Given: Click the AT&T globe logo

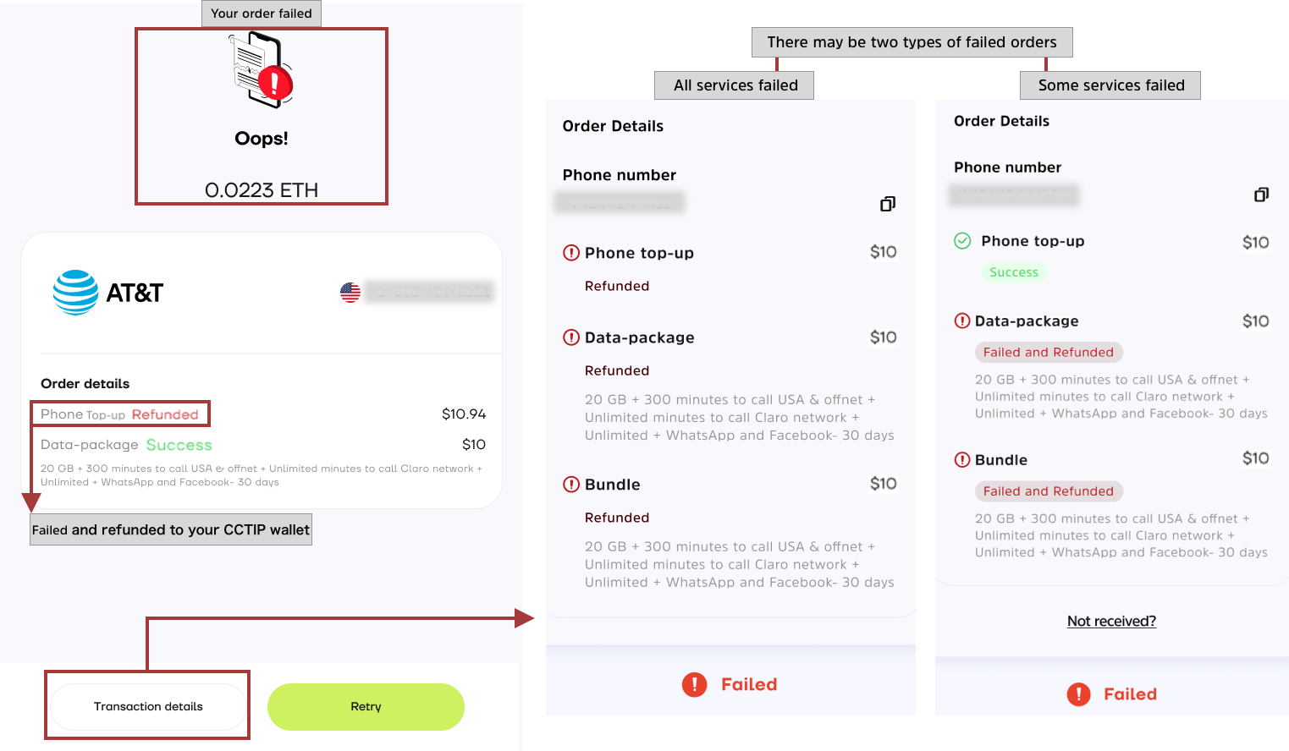Looking at the screenshot, I should 76,293.
